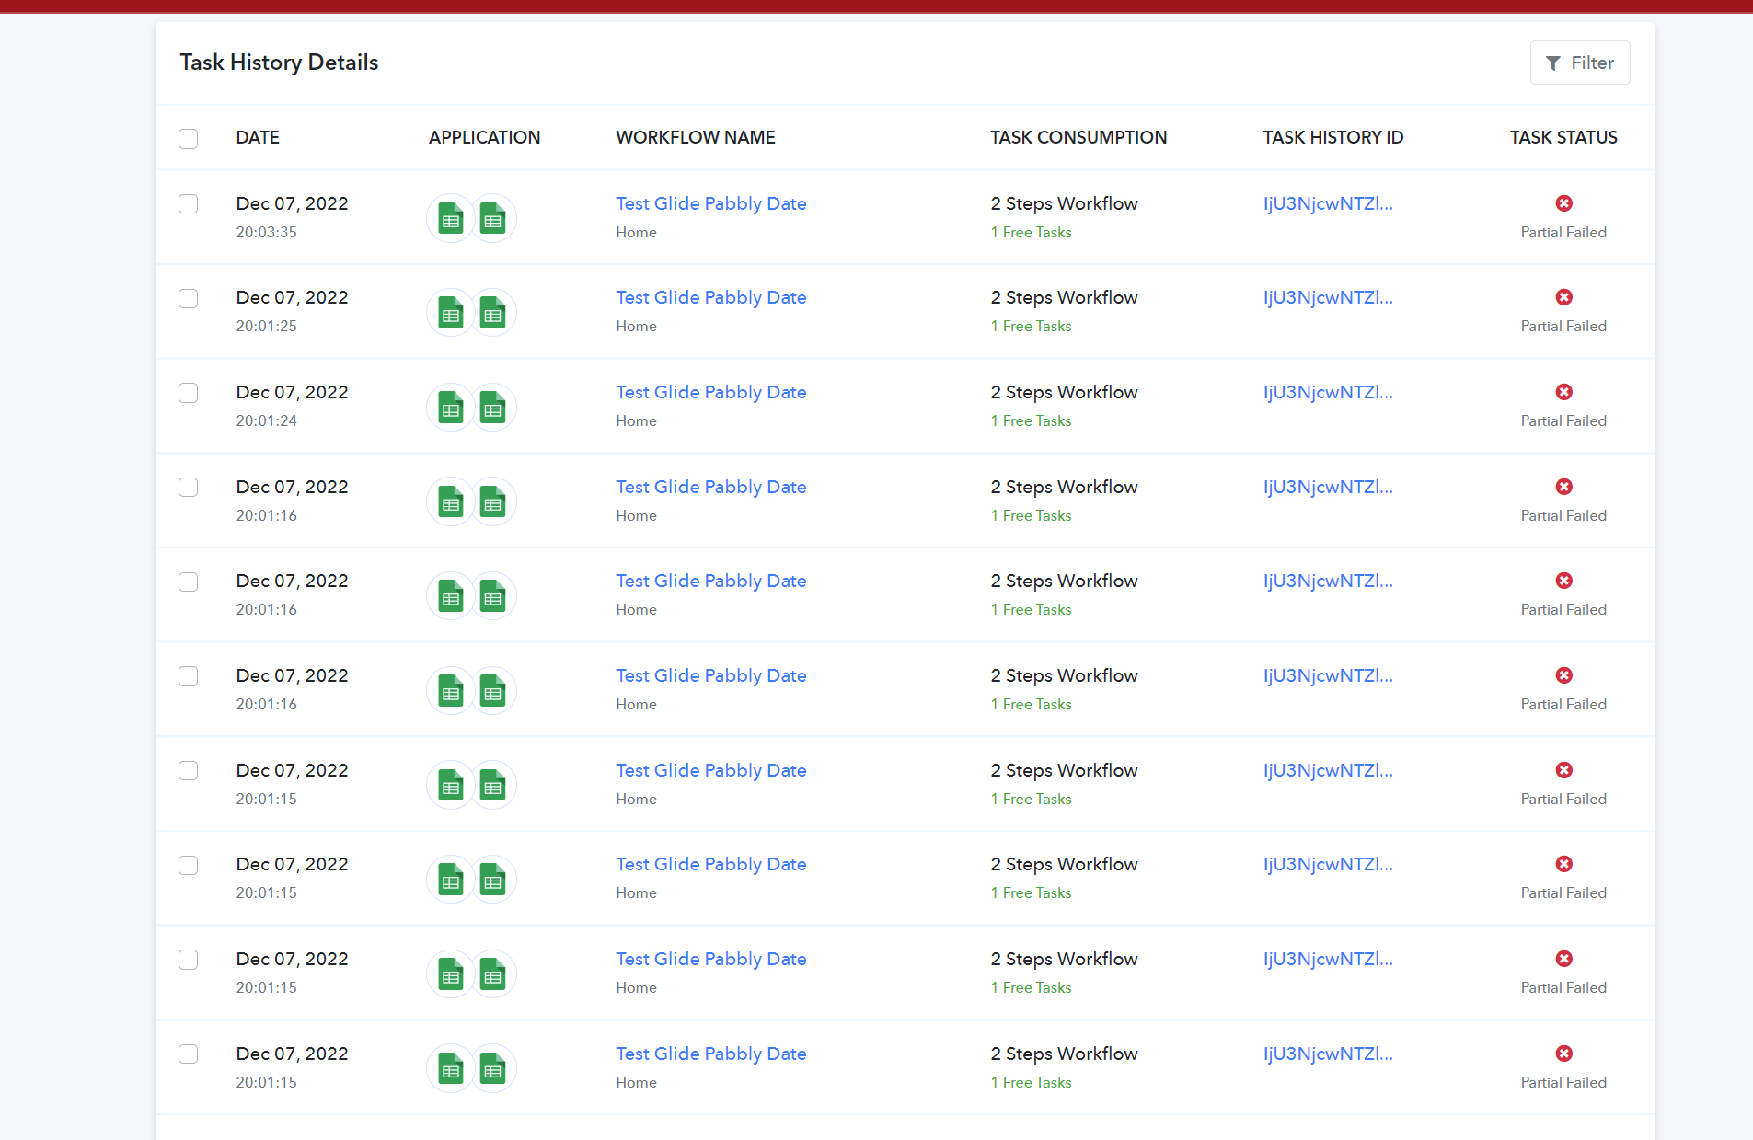1753x1140 pixels.
Task: Click the Task History Details heading
Action: coord(279,62)
